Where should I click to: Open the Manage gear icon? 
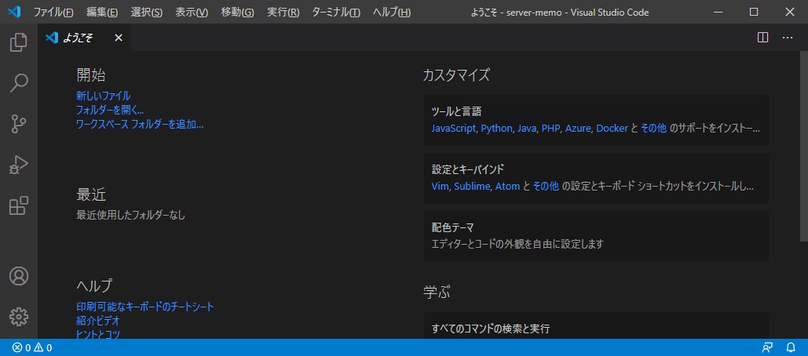[19, 317]
